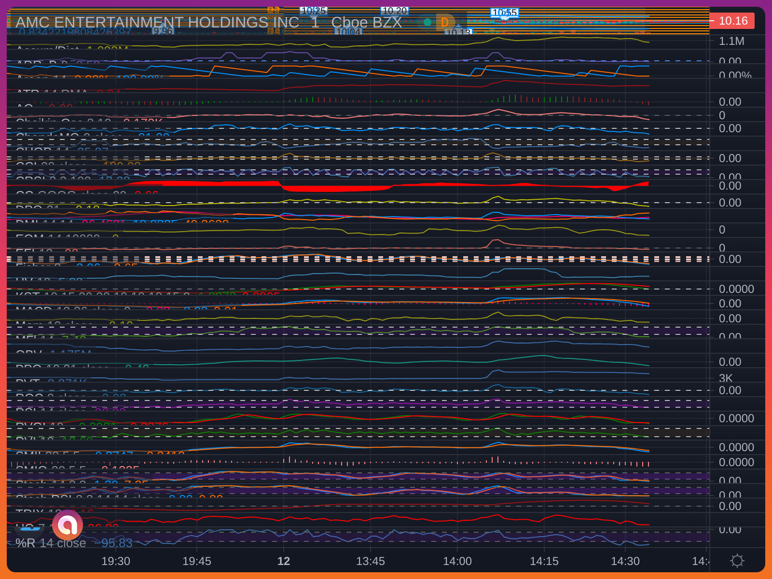This screenshot has width=772, height=579.
Task: Click the 19:45 time axis label
Action: coord(197,561)
